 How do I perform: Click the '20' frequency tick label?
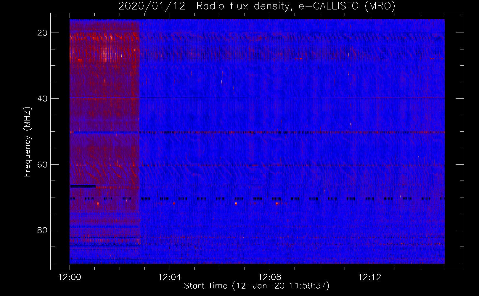click(x=43, y=33)
